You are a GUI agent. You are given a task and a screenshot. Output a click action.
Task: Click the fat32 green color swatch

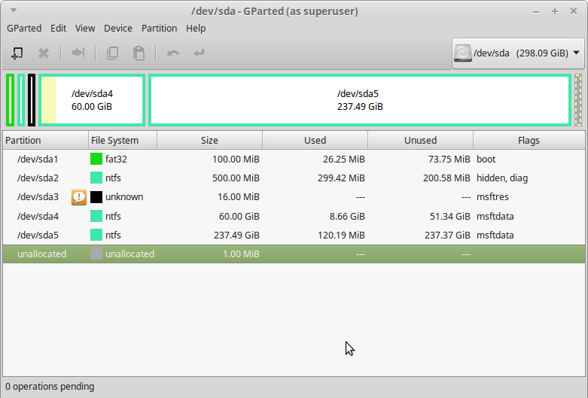point(96,159)
